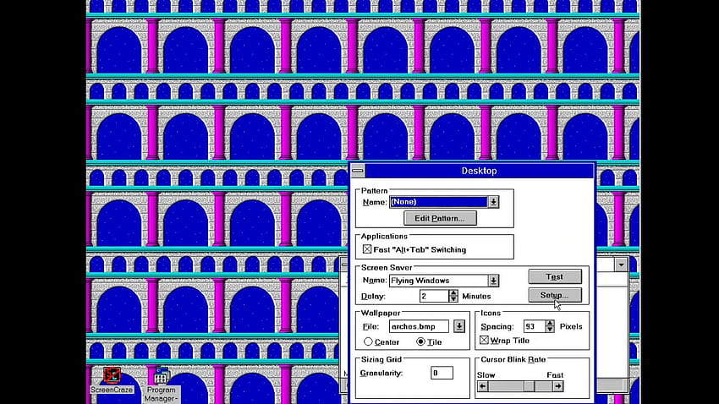Click Cursor Blink Rate left arrow (slower)
The width and height of the screenshot is (719, 404).
coord(482,386)
